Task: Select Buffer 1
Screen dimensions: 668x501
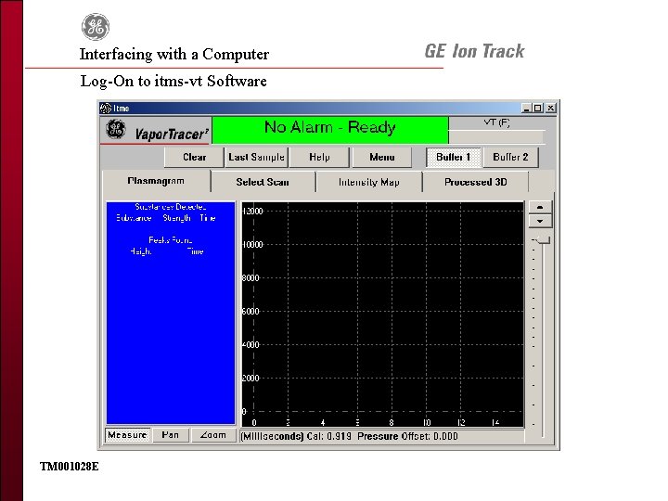Action: point(454,157)
